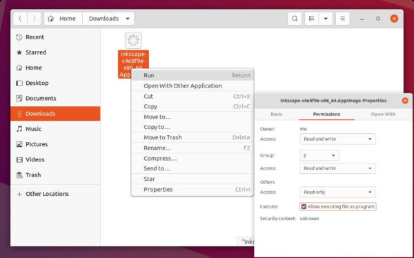Switch to list view icon
414x258 pixels.
point(312,19)
